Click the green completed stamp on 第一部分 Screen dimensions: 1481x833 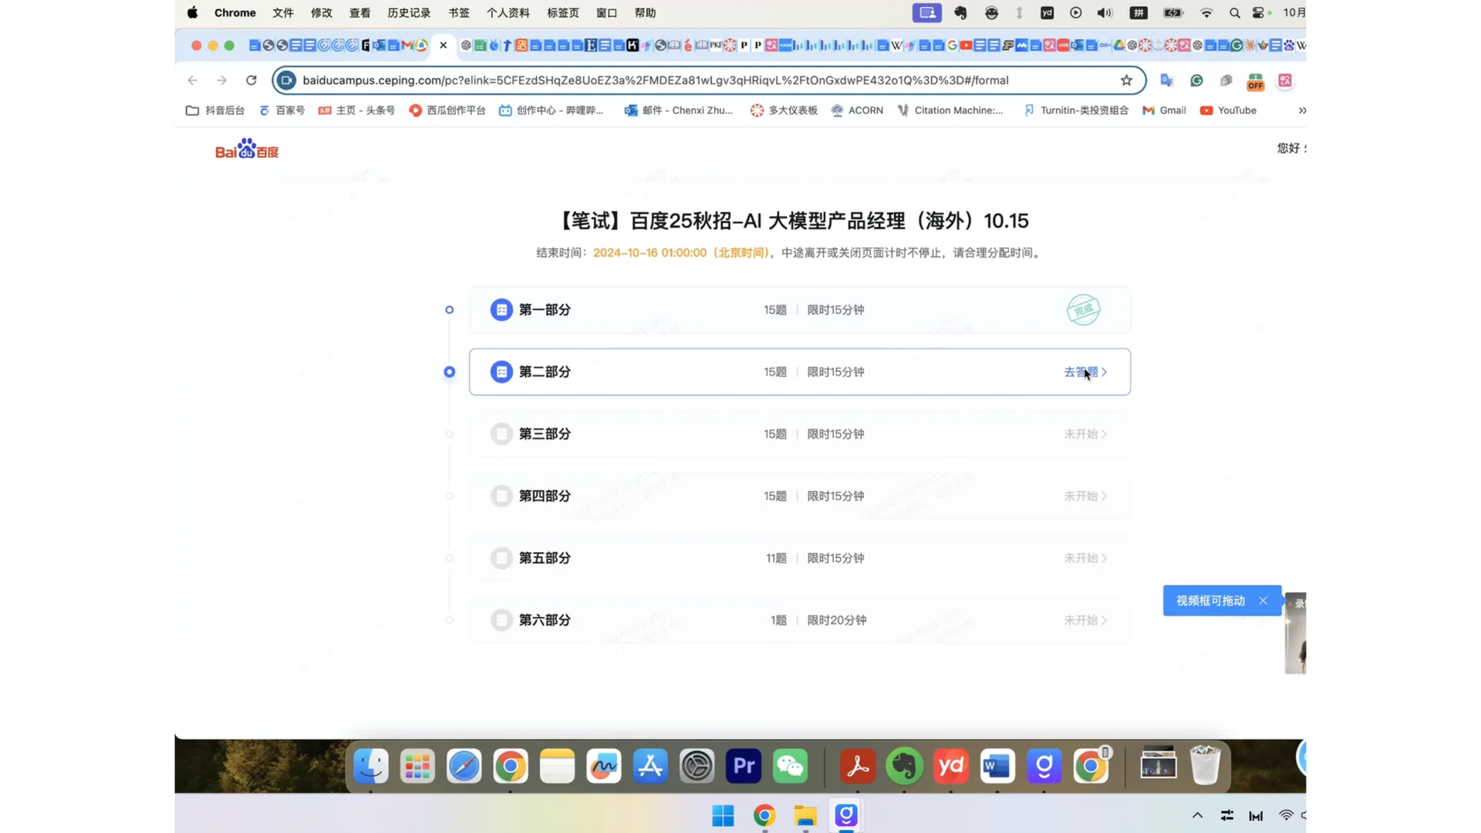coord(1083,309)
